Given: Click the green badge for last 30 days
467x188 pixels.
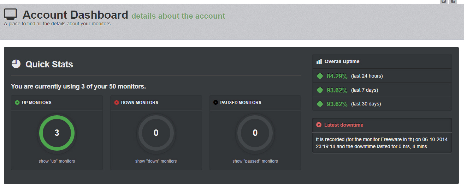Looking at the screenshot, I should click(320, 104).
